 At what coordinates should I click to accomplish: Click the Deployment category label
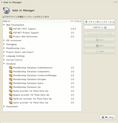pos(12,106)
